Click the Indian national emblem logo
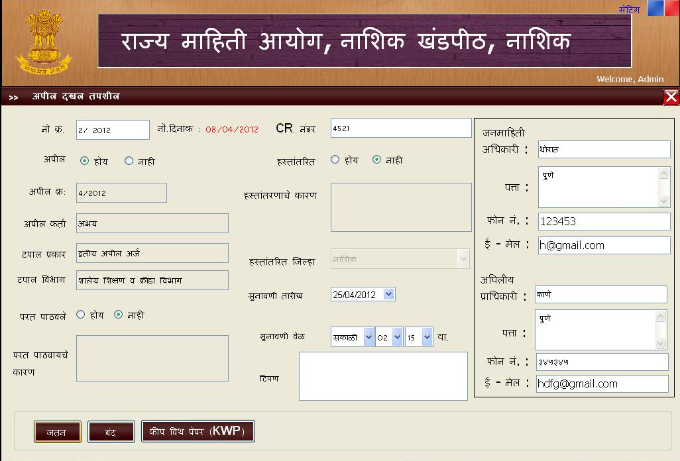Screen dimensions: 680x461 (44, 41)
